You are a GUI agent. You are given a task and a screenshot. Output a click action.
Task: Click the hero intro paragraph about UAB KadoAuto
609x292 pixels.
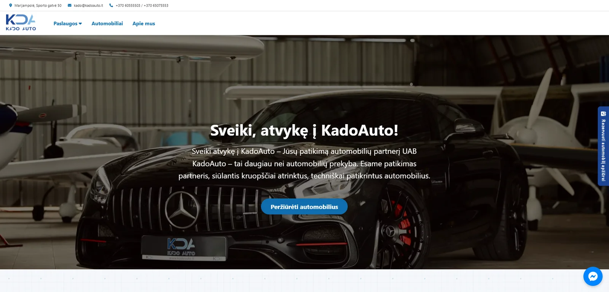(304, 164)
